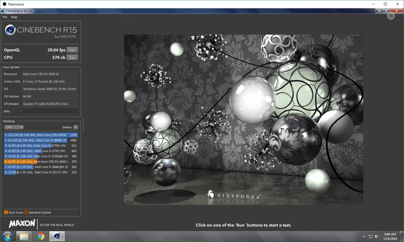
Task: Open the File menu
Action: pos(5,17)
